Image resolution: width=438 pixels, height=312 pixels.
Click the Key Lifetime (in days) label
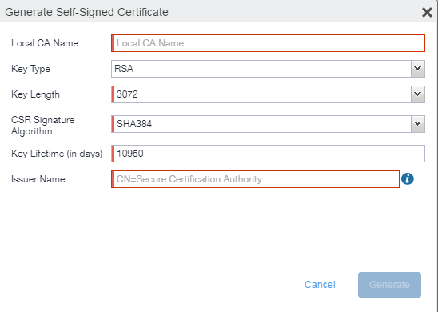[57, 154]
